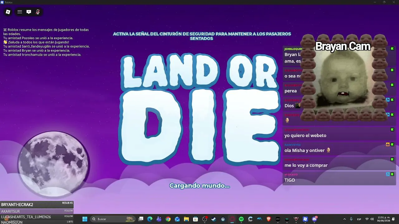
Task: Show hidden system tray icons
Action: (x=344, y=219)
